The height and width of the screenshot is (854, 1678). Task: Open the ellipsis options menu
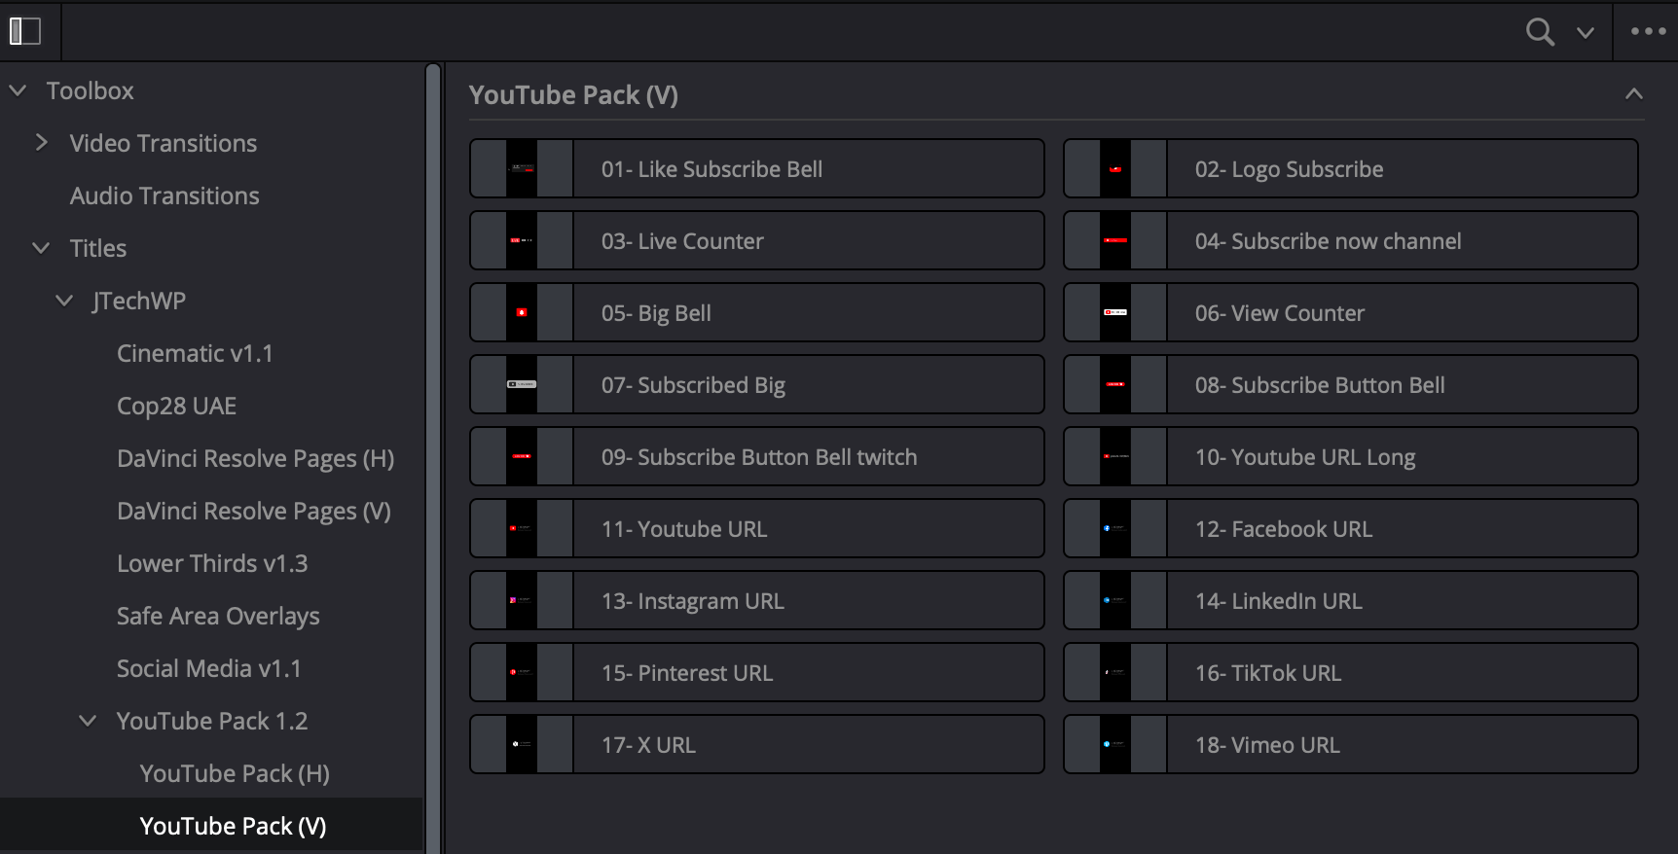click(x=1648, y=31)
